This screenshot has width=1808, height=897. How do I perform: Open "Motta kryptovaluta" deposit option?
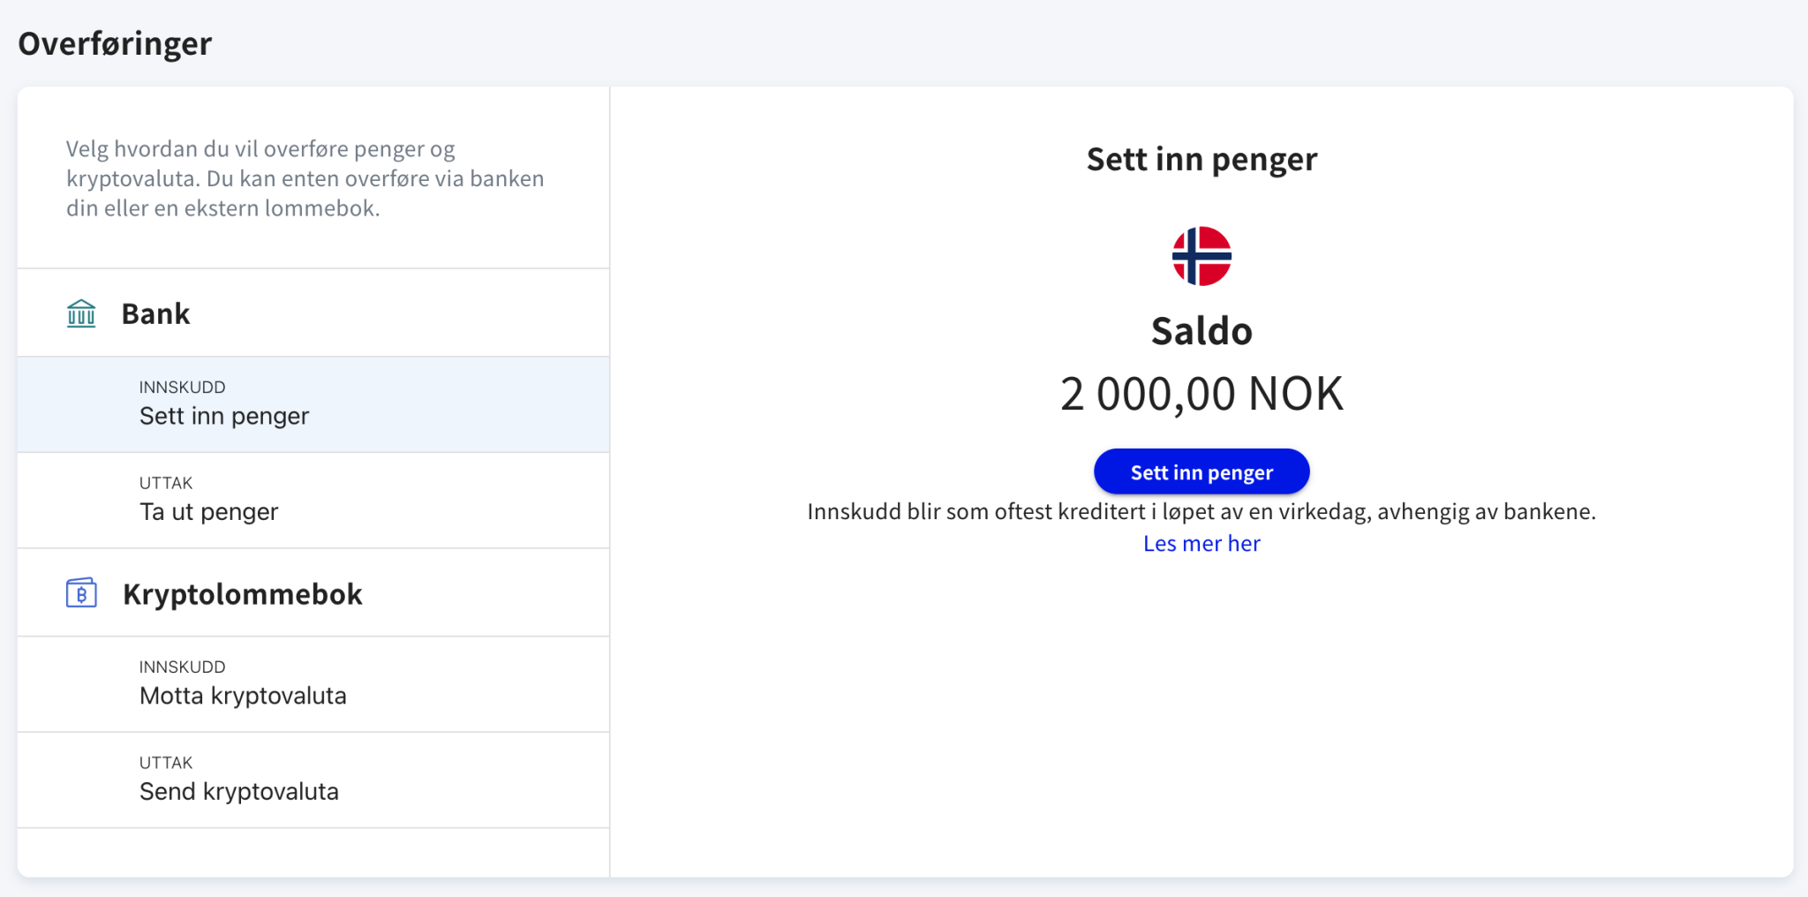[x=243, y=696]
